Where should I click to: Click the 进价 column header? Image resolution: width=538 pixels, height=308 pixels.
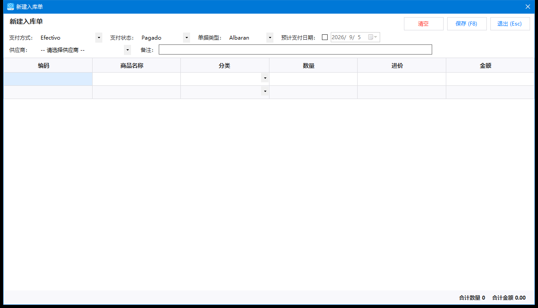tap(402, 66)
